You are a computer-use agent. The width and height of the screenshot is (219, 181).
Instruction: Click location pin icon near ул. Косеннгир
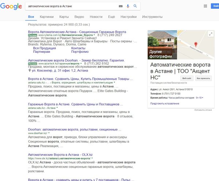pos(30,70)
